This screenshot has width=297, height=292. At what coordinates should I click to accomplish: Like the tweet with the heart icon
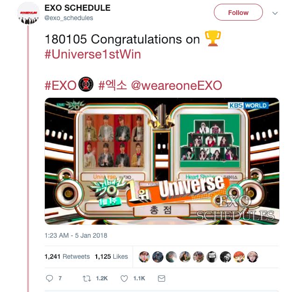(x=124, y=278)
